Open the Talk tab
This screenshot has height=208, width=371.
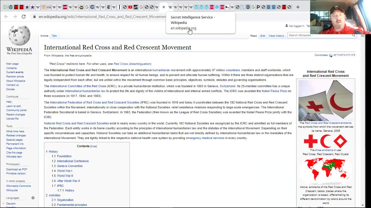[x=54, y=36]
